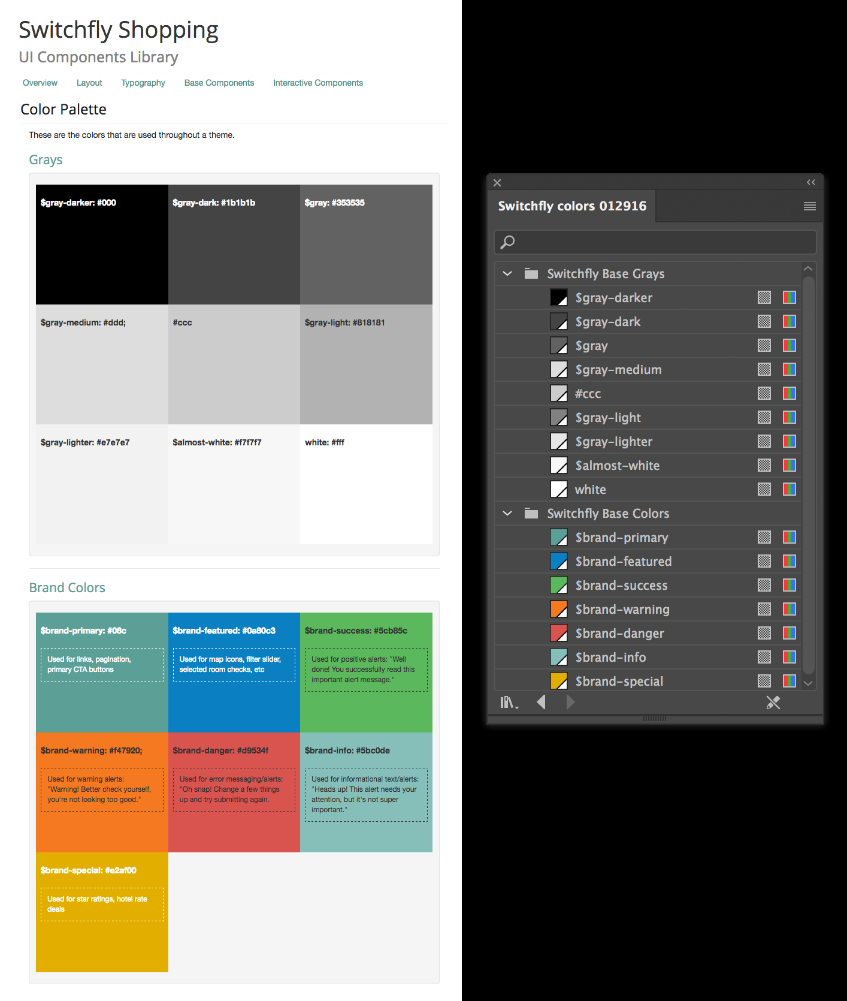Click RGB mode icon for $brand-featured
Viewport: 847px width, 1001px height.
tap(789, 561)
